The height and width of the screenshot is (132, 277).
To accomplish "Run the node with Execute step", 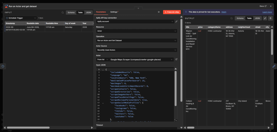I will point(172,12).
